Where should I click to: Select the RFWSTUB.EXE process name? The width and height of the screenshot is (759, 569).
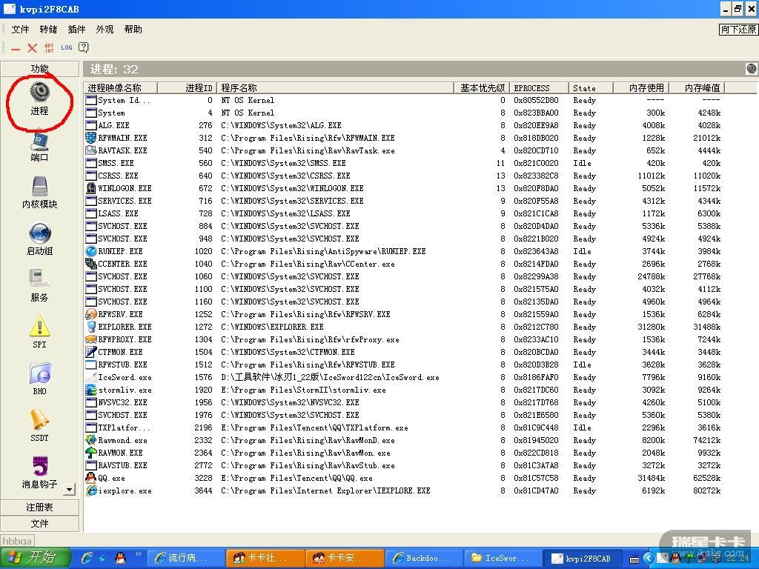[122, 365]
